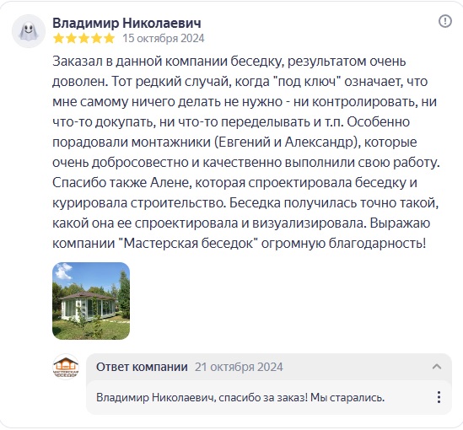Click the first yellow rating star
The height and width of the screenshot is (430, 463).
(x=58, y=39)
